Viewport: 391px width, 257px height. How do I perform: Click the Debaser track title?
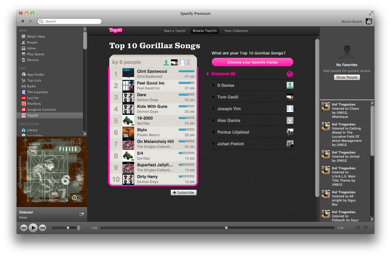(x=26, y=212)
